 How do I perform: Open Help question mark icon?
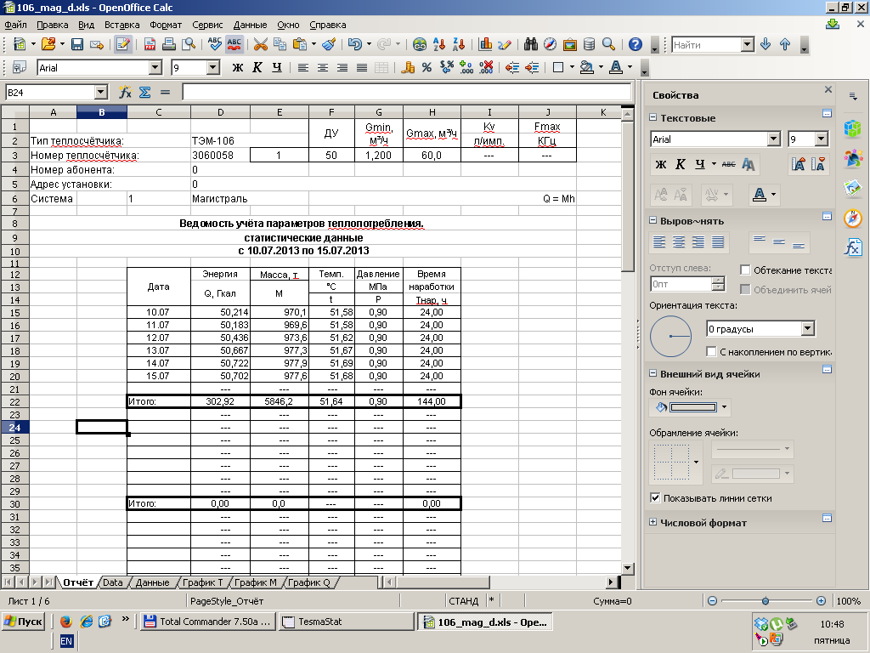pyautogui.click(x=636, y=44)
